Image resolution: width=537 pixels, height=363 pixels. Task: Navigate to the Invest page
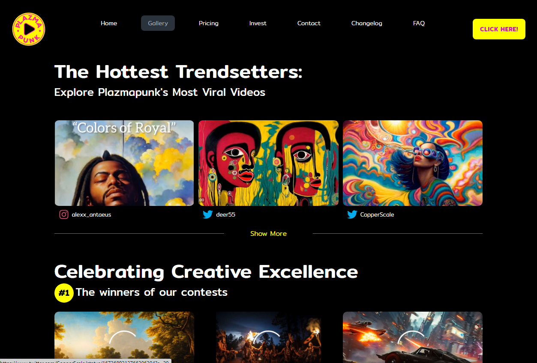point(258,23)
